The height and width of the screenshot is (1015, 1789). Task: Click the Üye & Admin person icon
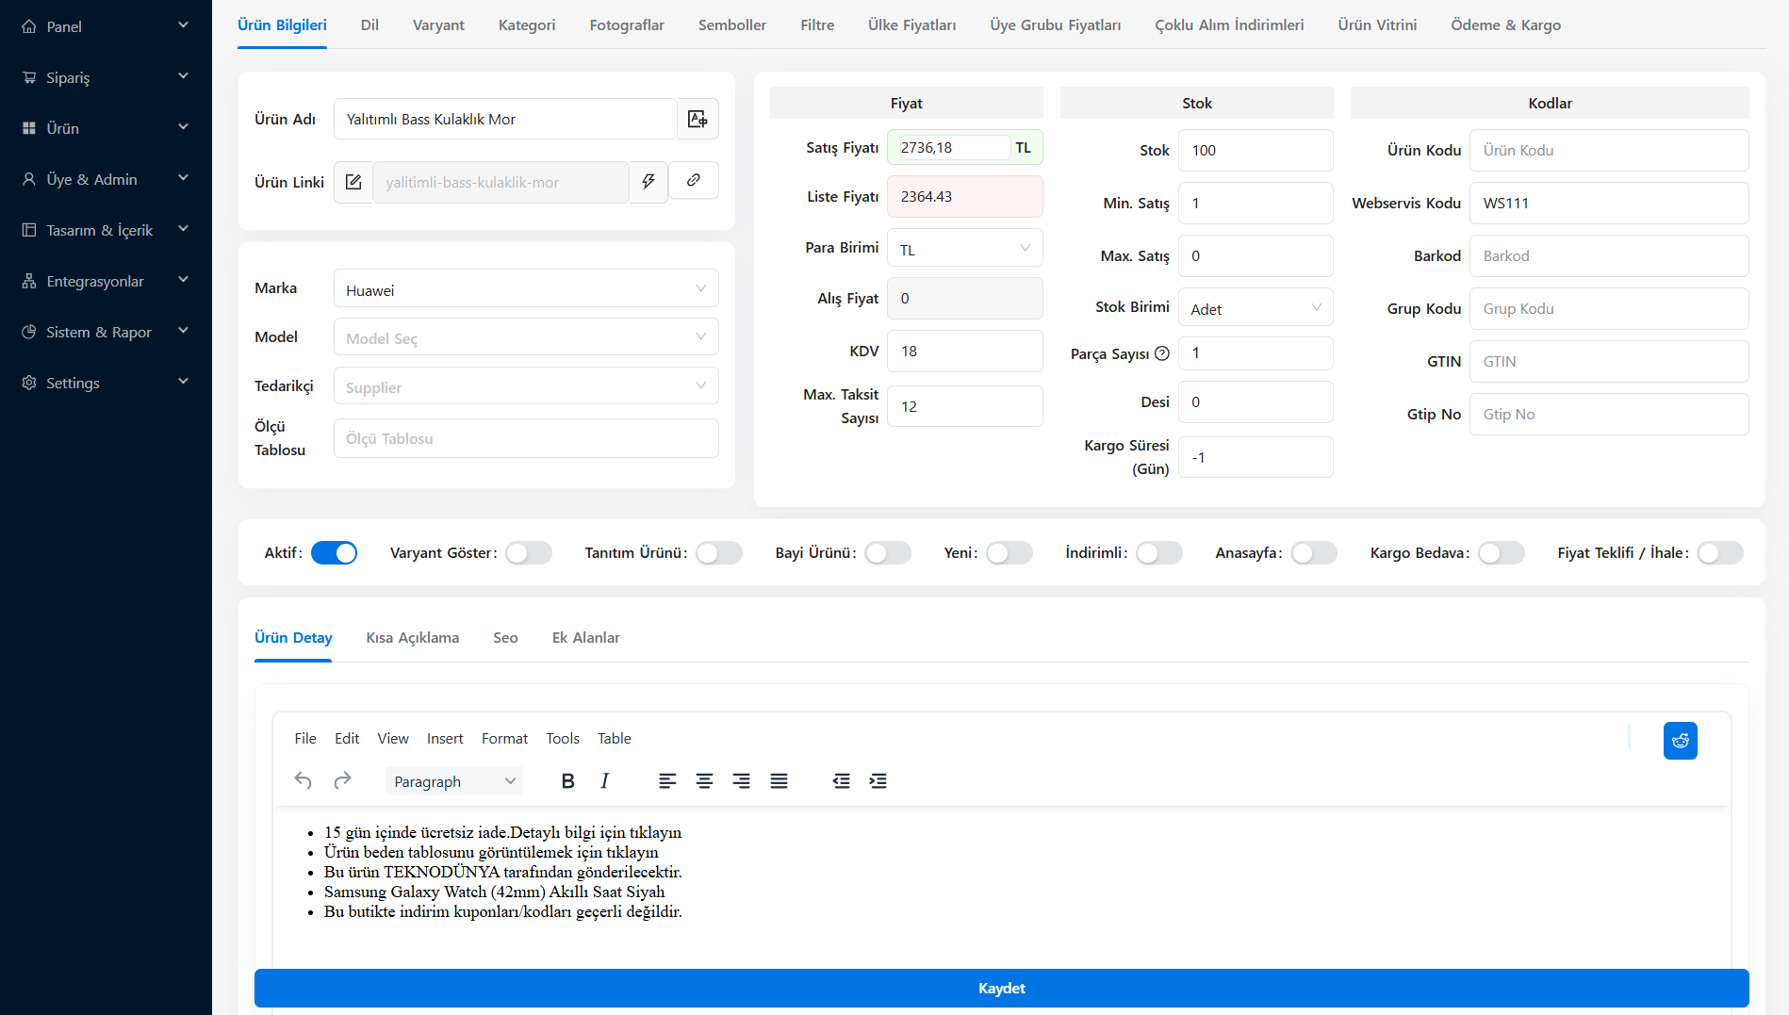click(29, 179)
